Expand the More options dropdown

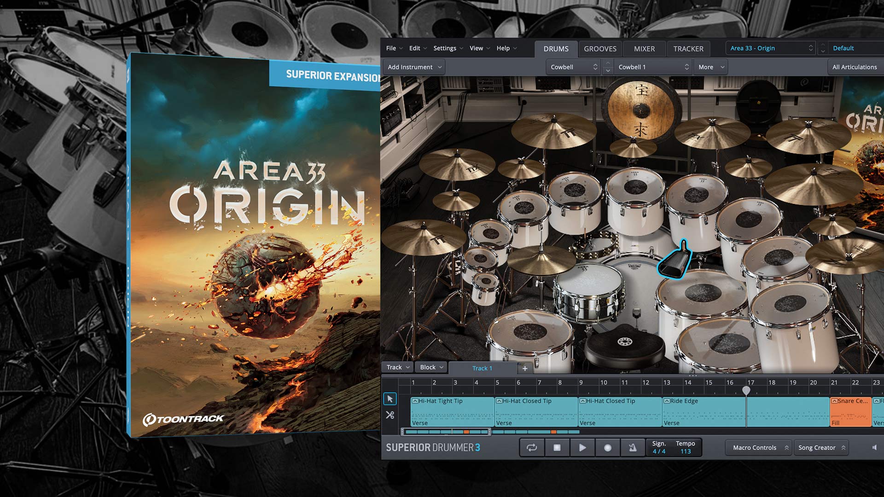pyautogui.click(x=711, y=67)
